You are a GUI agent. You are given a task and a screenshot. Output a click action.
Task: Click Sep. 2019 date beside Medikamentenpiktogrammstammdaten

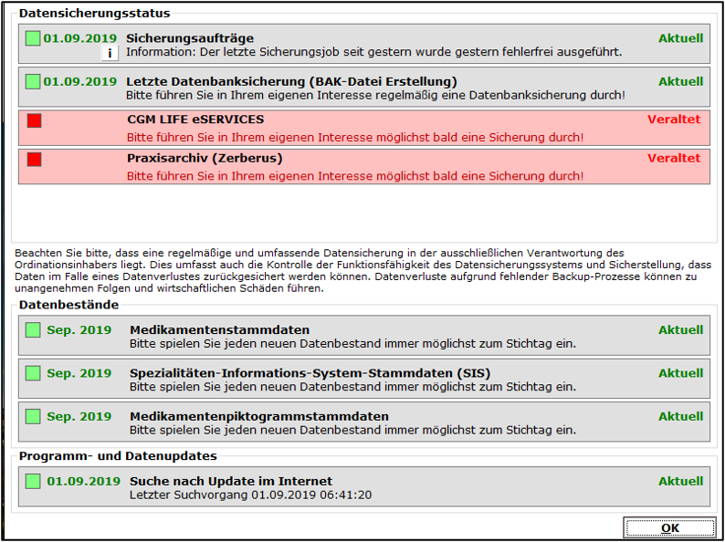click(x=79, y=416)
